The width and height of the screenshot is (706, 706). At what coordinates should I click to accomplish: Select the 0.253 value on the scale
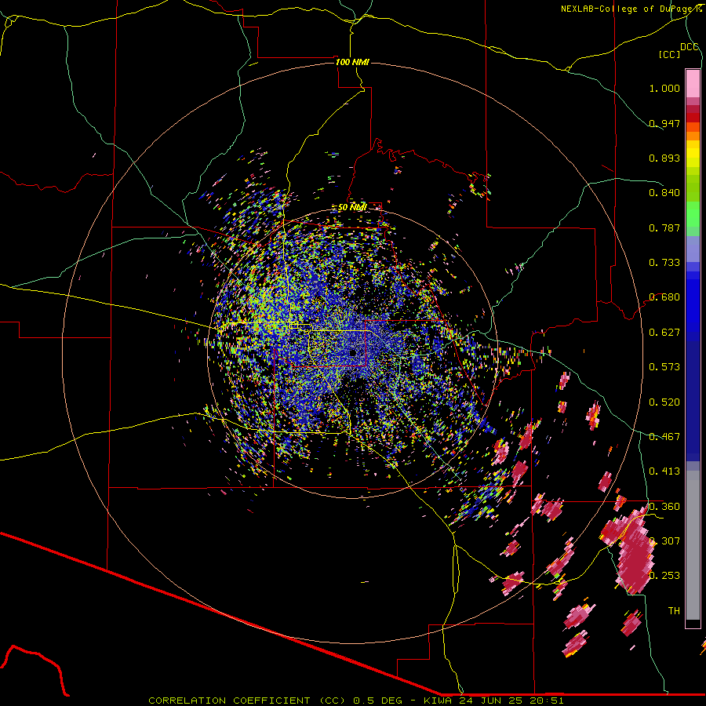pos(664,576)
